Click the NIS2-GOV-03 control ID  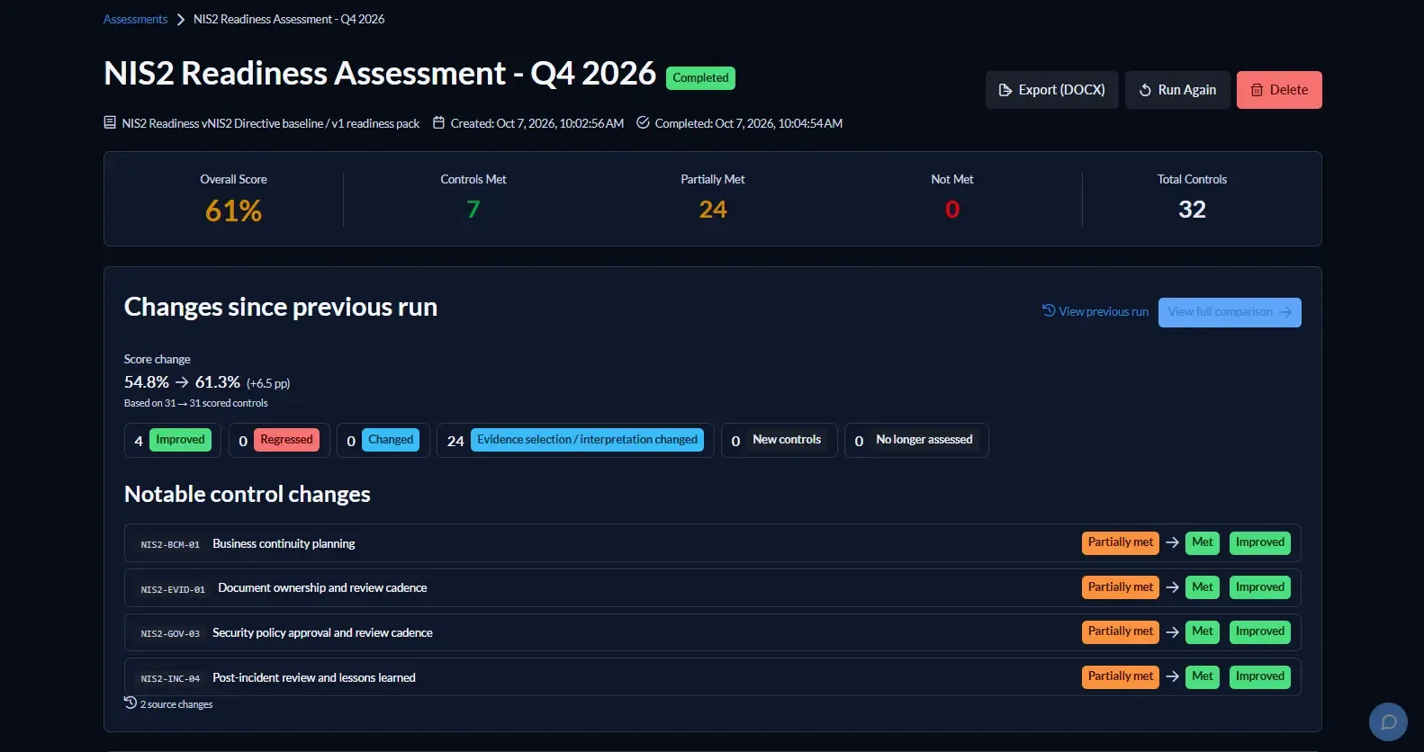pyautogui.click(x=170, y=633)
